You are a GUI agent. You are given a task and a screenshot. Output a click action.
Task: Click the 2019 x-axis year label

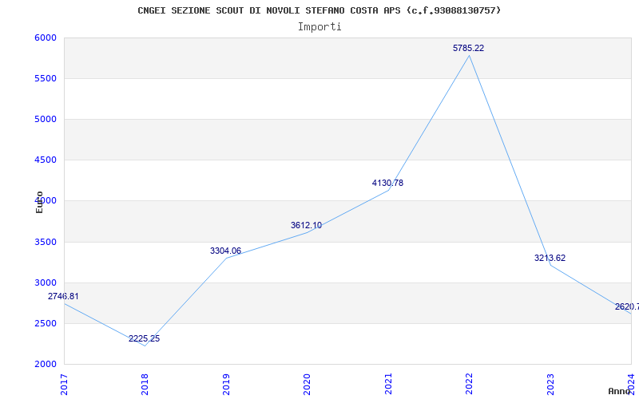coord(226,384)
